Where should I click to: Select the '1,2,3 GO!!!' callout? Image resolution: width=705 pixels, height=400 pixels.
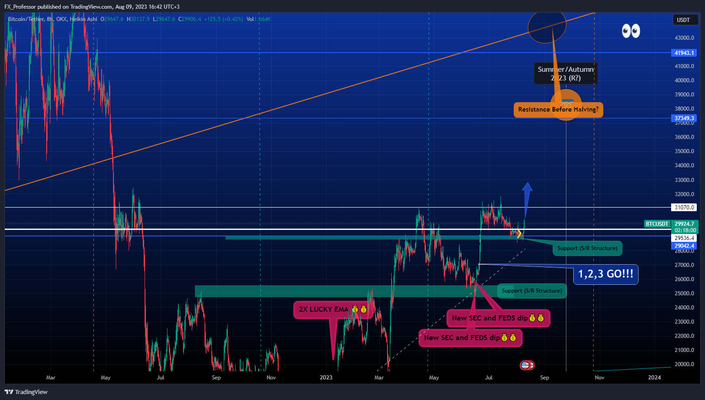pos(606,274)
